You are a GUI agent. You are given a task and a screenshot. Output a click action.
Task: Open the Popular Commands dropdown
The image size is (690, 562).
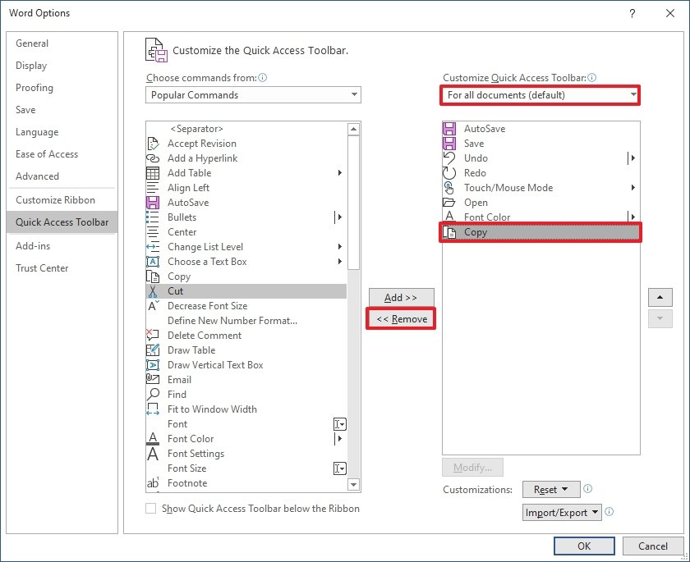click(x=254, y=95)
